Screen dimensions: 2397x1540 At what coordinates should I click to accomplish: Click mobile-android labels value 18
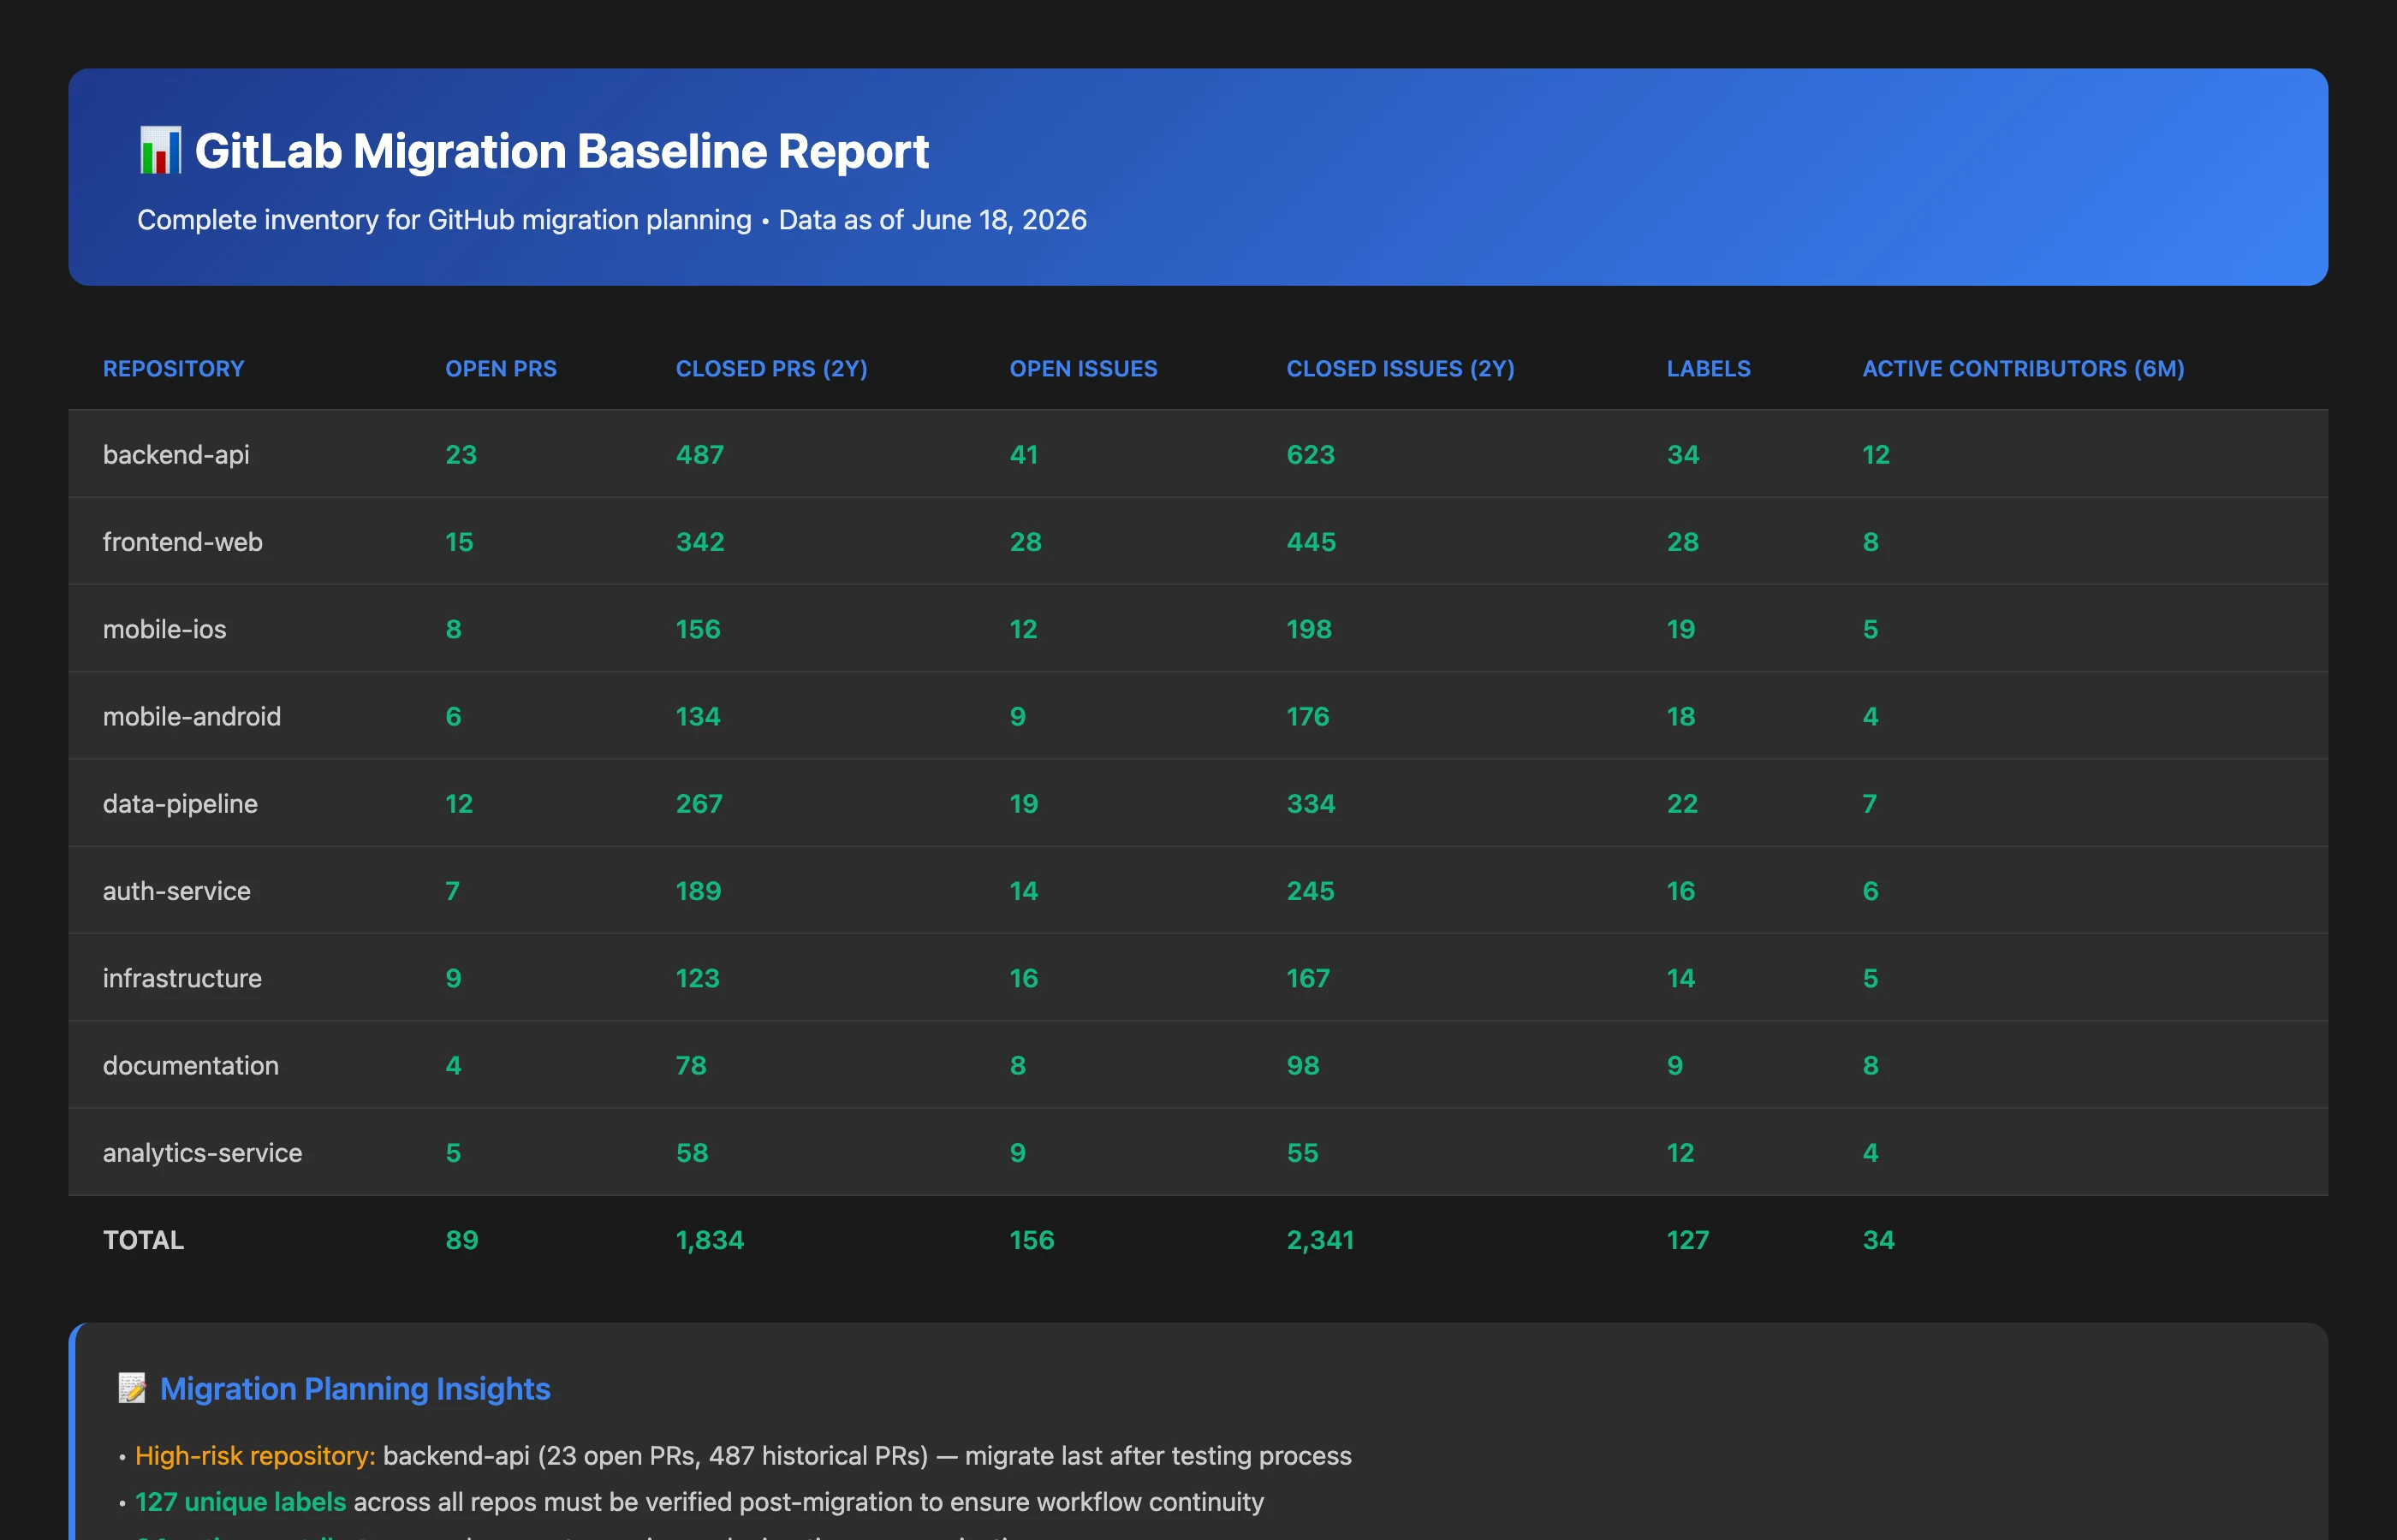click(x=1680, y=716)
